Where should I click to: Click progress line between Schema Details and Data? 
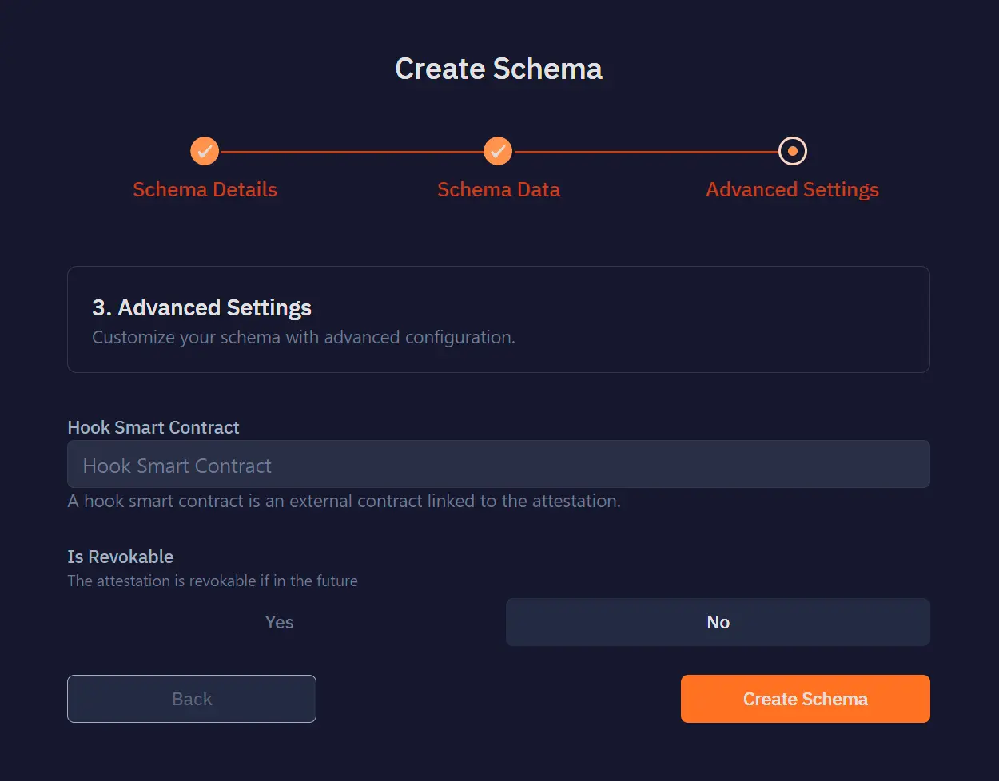pos(352,152)
